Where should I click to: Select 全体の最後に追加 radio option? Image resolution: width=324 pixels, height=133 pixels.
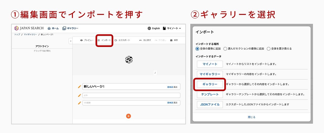pos(197,49)
